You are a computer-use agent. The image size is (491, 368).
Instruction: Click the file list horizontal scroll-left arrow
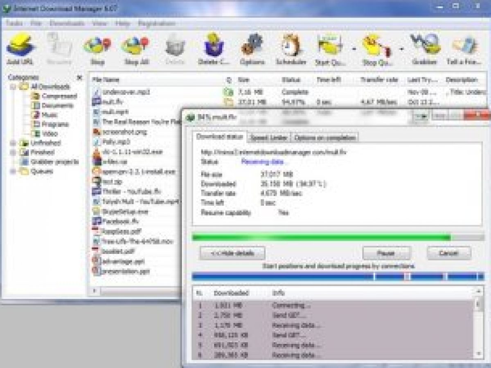[x=95, y=291]
